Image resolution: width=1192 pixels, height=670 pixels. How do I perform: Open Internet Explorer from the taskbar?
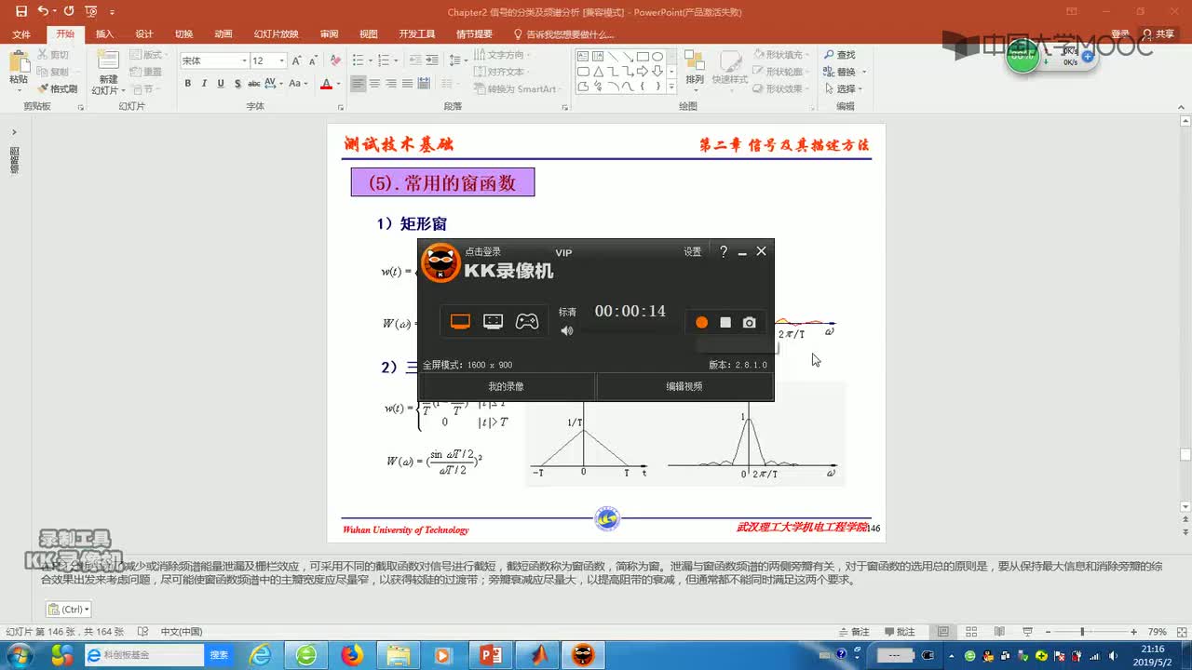coord(262,655)
